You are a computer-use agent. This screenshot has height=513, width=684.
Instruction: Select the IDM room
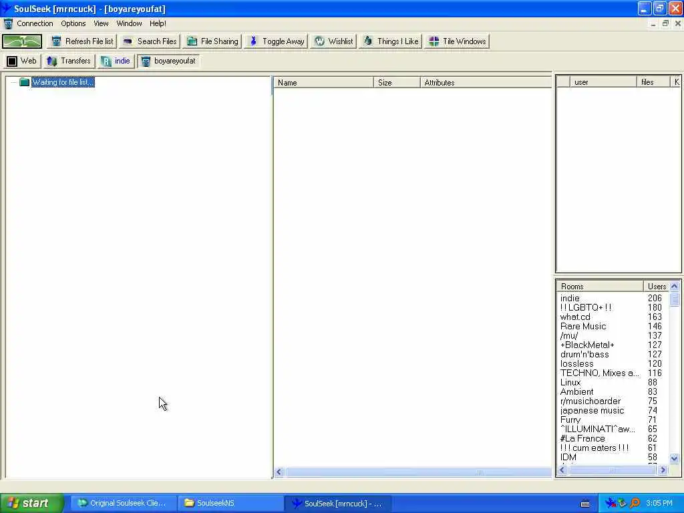tap(612, 457)
